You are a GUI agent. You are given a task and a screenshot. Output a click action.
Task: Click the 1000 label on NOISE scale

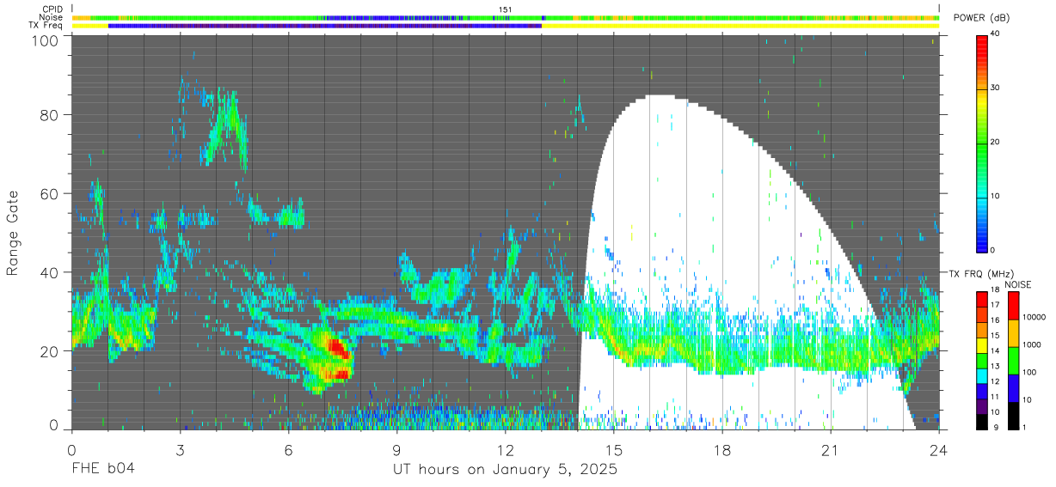[1033, 345]
